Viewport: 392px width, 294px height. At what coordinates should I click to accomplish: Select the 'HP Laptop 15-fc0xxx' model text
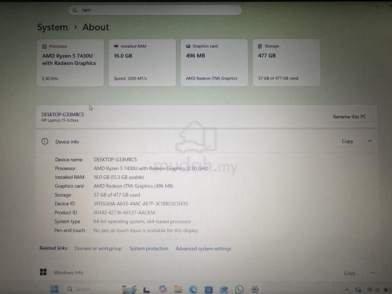60,121
